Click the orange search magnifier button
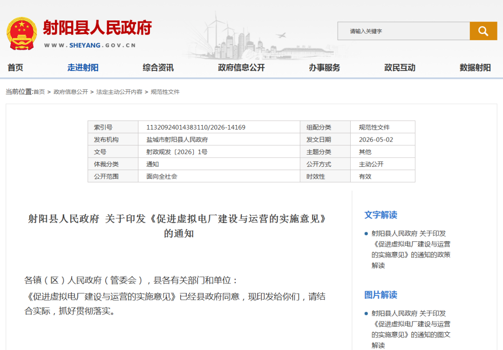Screen dimensions: 503x350 [x=483, y=31]
